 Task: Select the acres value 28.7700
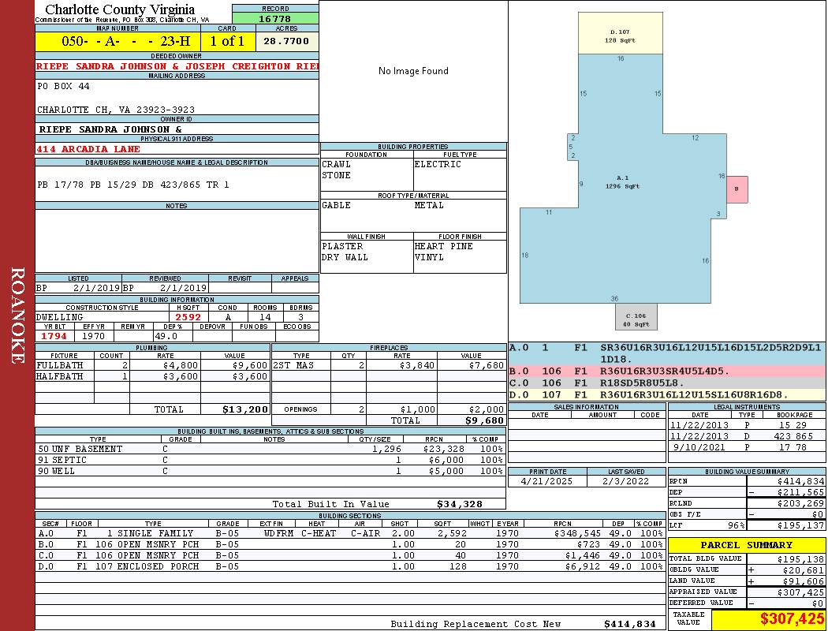(x=286, y=41)
